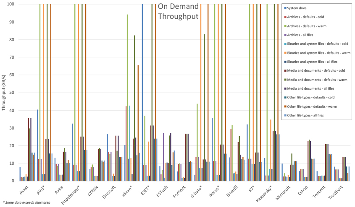Click legend entry 'Binaries and system files - defaults - warm'

[318, 53]
